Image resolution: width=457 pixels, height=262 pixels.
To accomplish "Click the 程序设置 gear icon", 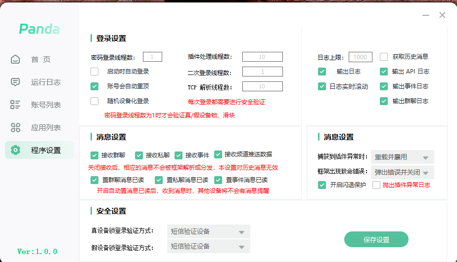I will [x=15, y=150].
